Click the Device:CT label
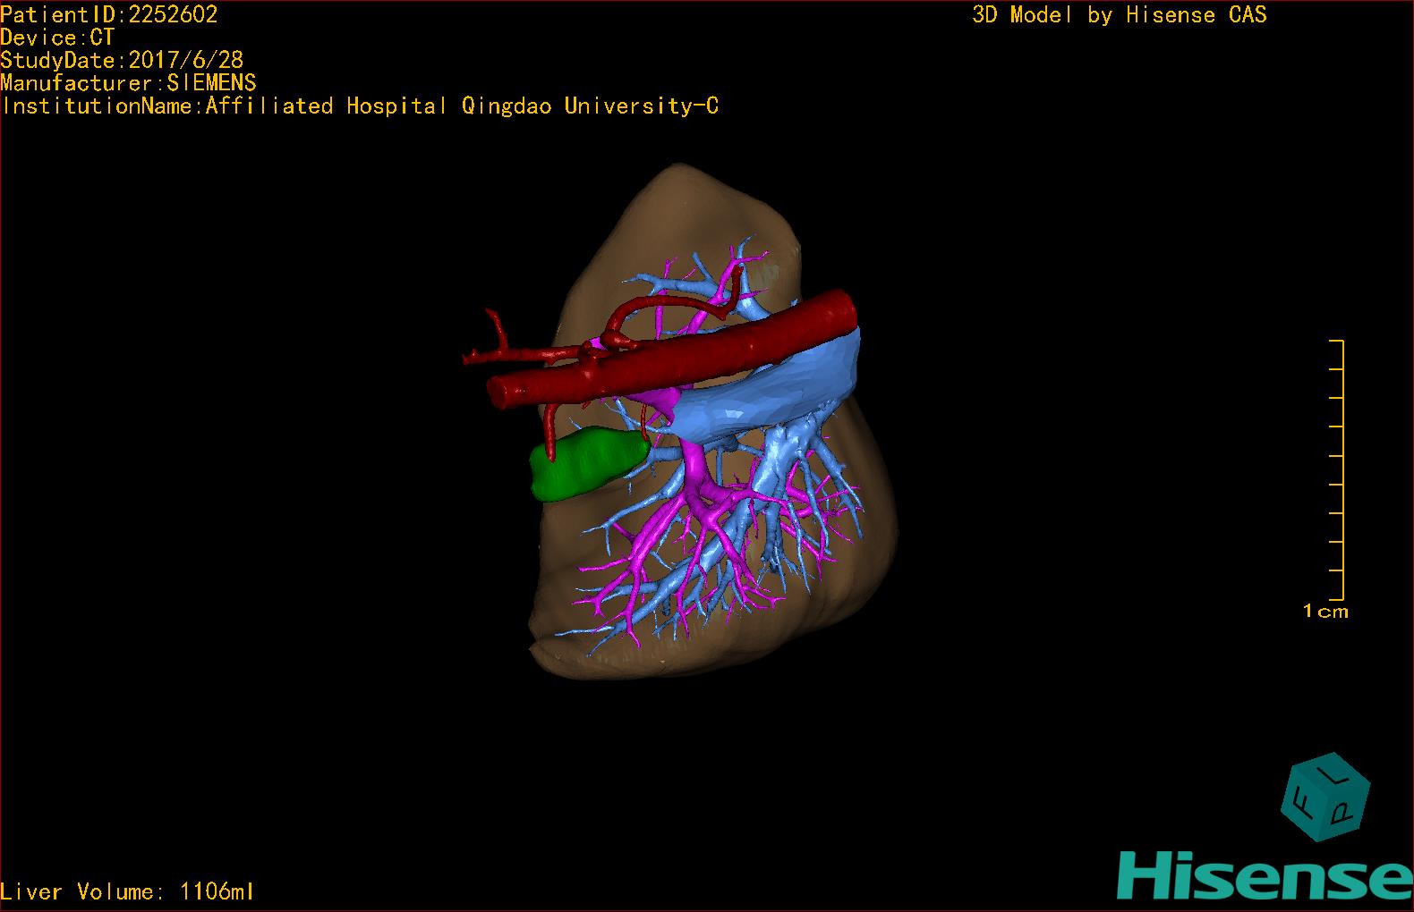Image resolution: width=1414 pixels, height=912 pixels. tap(57, 38)
